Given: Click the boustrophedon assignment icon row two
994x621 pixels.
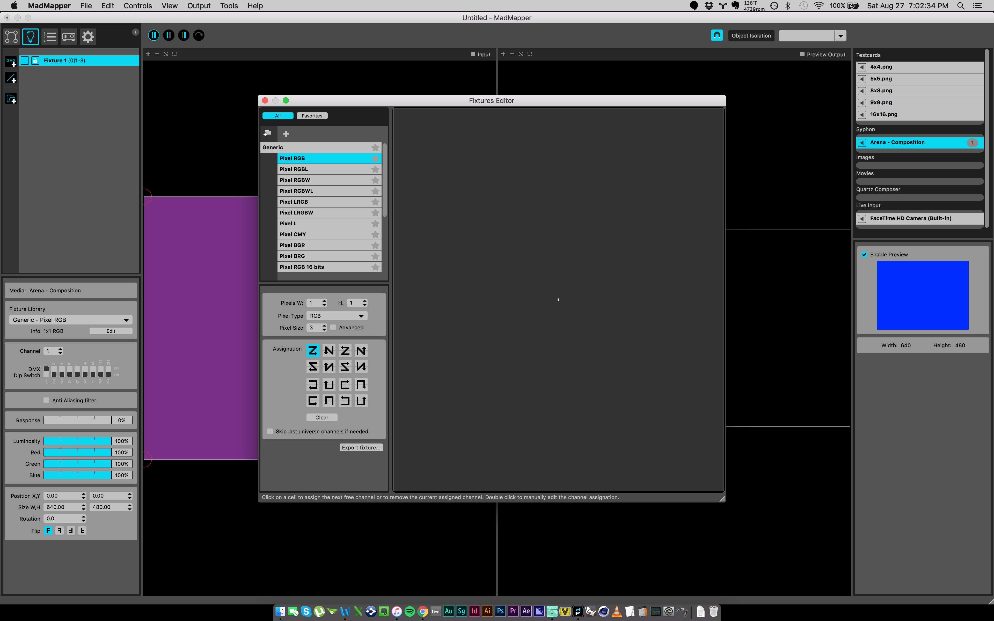Looking at the screenshot, I should [x=312, y=366].
